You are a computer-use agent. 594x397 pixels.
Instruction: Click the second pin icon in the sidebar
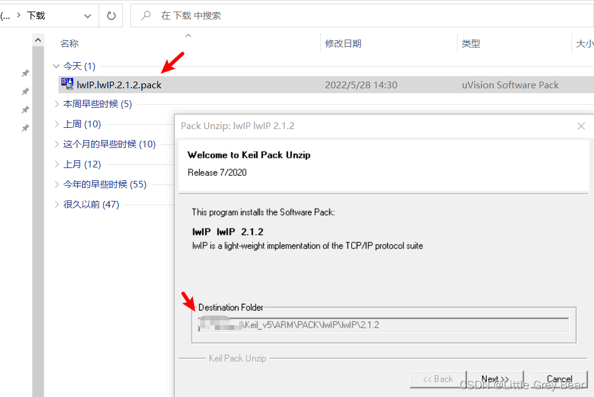pyautogui.click(x=26, y=91)
